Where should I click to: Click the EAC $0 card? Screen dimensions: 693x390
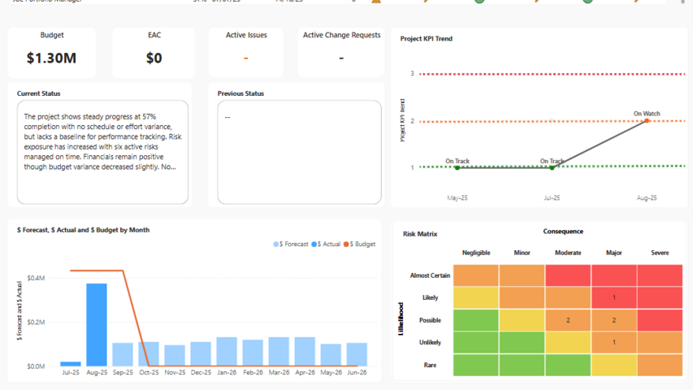pyautogui.click(x=154, y=53)
